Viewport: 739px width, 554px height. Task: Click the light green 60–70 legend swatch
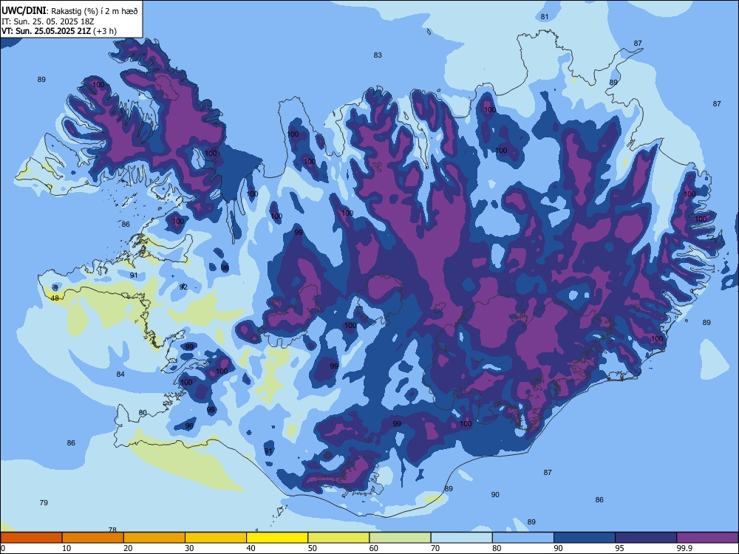tap(400, 538)
